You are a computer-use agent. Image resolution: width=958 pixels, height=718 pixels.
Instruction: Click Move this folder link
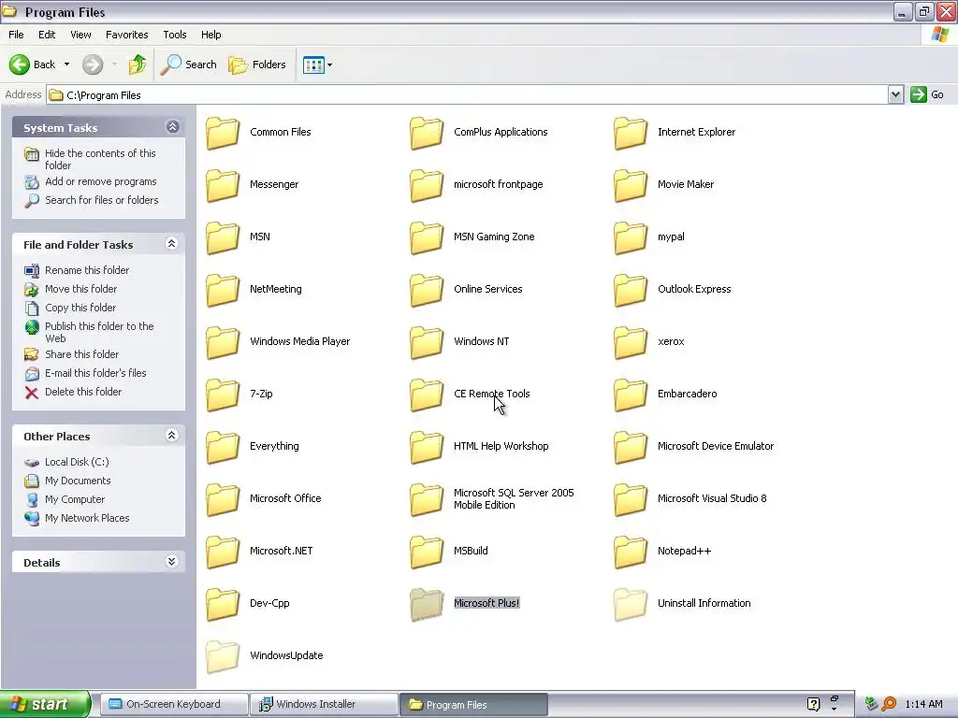pyautogui.click(x=80, y=289)
